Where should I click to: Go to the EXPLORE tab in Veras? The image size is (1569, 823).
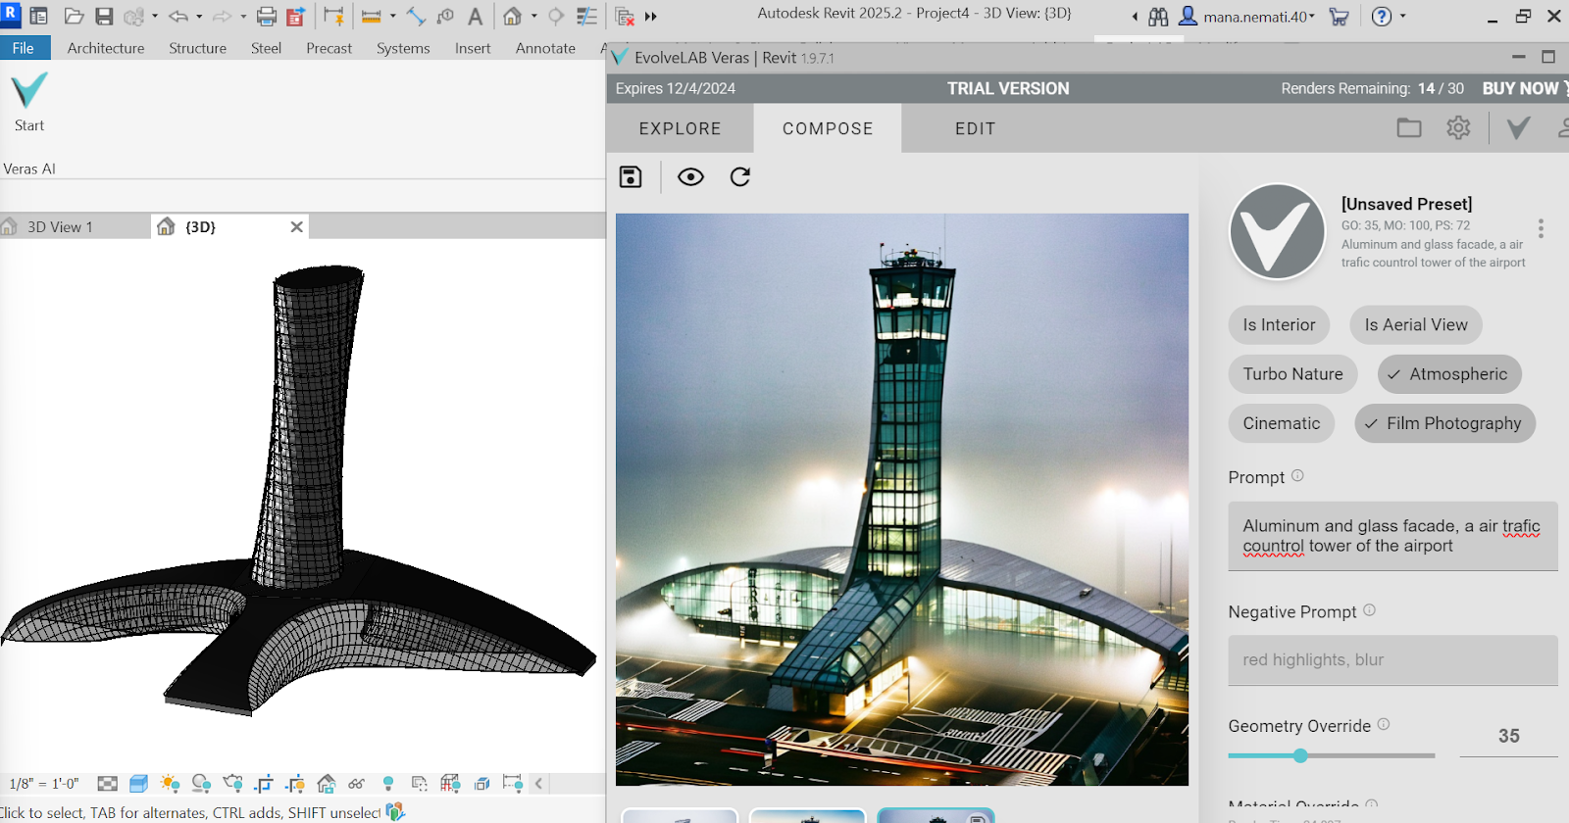(x=680, y=128)
